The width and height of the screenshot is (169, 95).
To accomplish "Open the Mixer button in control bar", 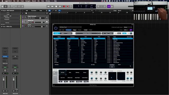I will click(19, 6).
